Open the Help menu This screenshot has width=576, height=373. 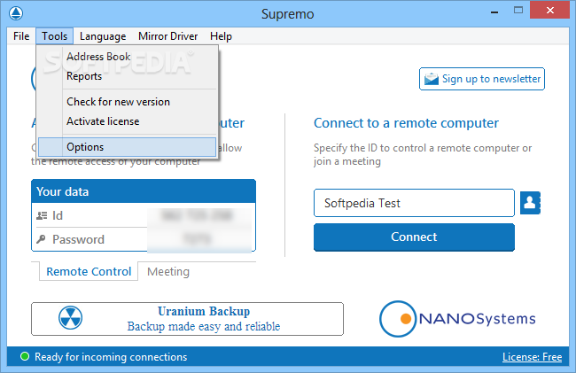coord(221,36)
